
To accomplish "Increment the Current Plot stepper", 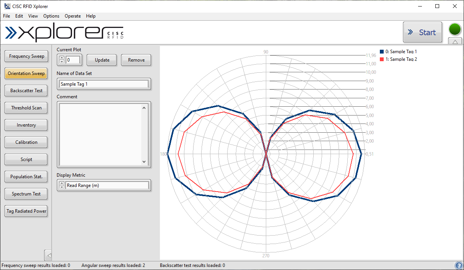I will click(62, 58).
